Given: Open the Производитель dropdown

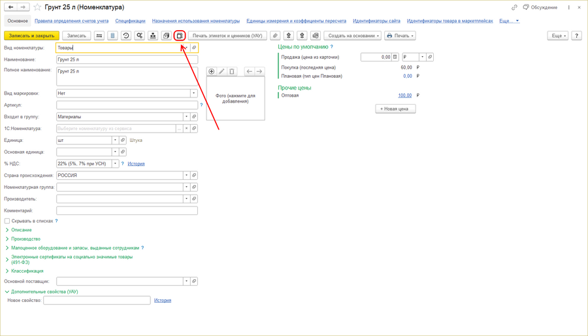Looking at the screenshot, I should pyautogui.click(x=186, y=199).
